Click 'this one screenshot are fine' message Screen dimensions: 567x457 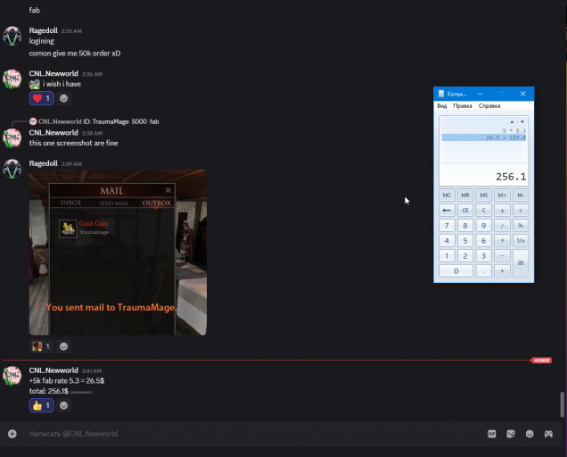74,143
